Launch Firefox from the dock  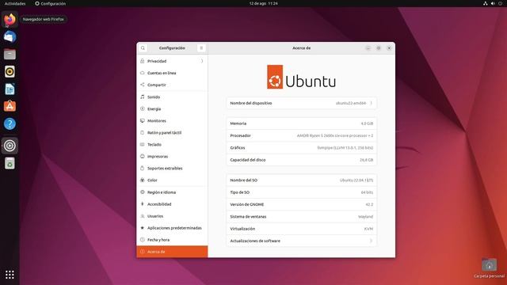pyautogui.click(x=10, y=19)
